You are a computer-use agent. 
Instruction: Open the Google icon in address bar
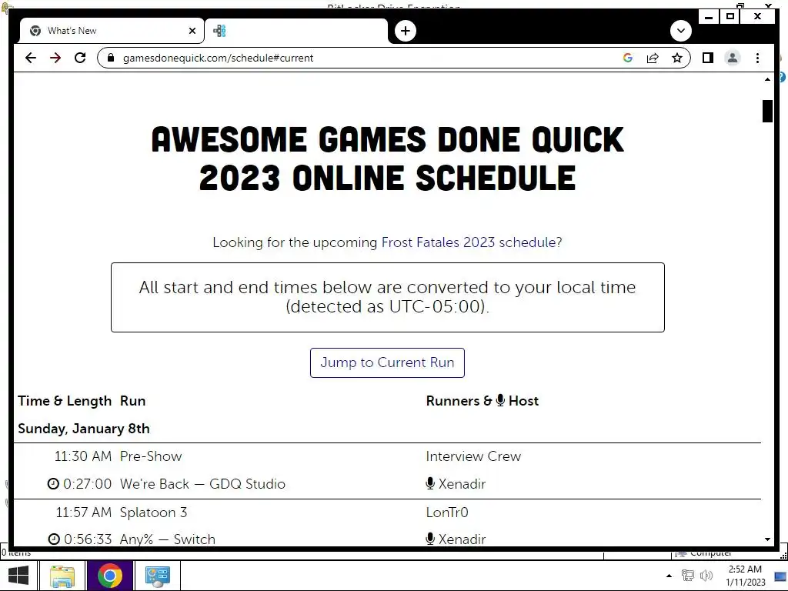pyautogui.click(x=628, y=58)
